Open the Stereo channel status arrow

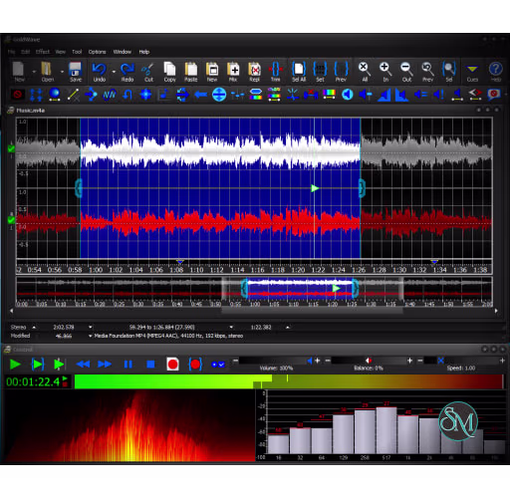tap(34, 328)
